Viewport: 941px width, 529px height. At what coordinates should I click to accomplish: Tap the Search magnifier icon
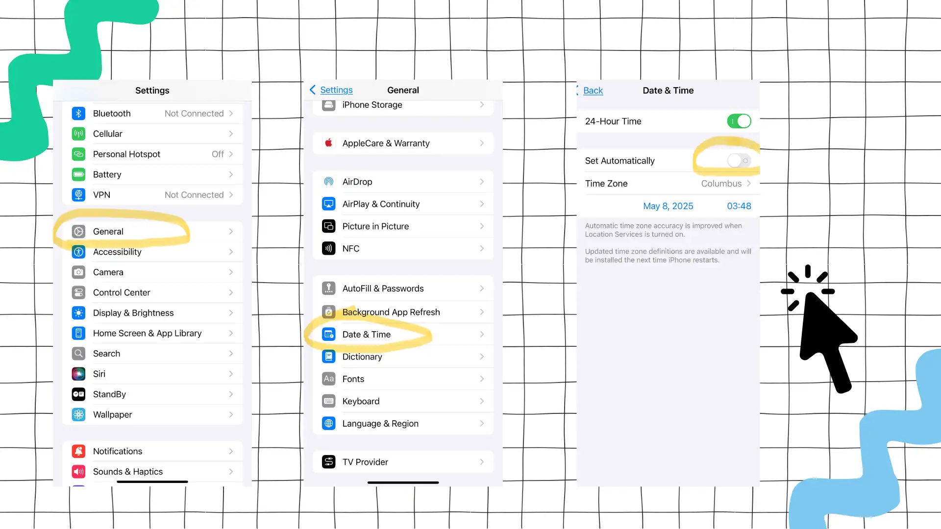(x=78, y=354)
